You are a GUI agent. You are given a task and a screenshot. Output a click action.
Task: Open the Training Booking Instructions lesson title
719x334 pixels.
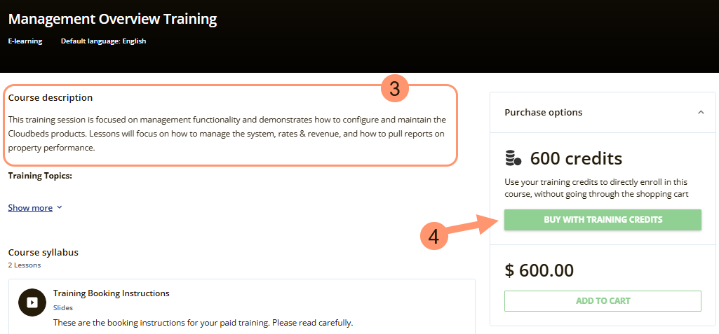pyautogui.click(x=111, y=293)
